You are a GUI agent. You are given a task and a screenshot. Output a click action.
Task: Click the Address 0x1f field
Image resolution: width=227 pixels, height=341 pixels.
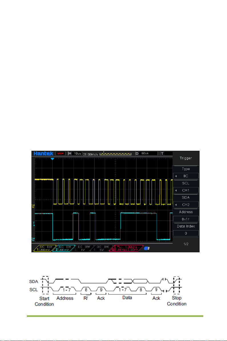(186, 219)
